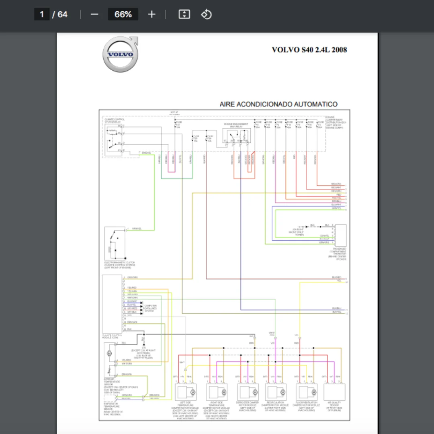Click the electromagnetic clutch component box
Viewport: 434px width, 434px height.
(x=115, y=244)
